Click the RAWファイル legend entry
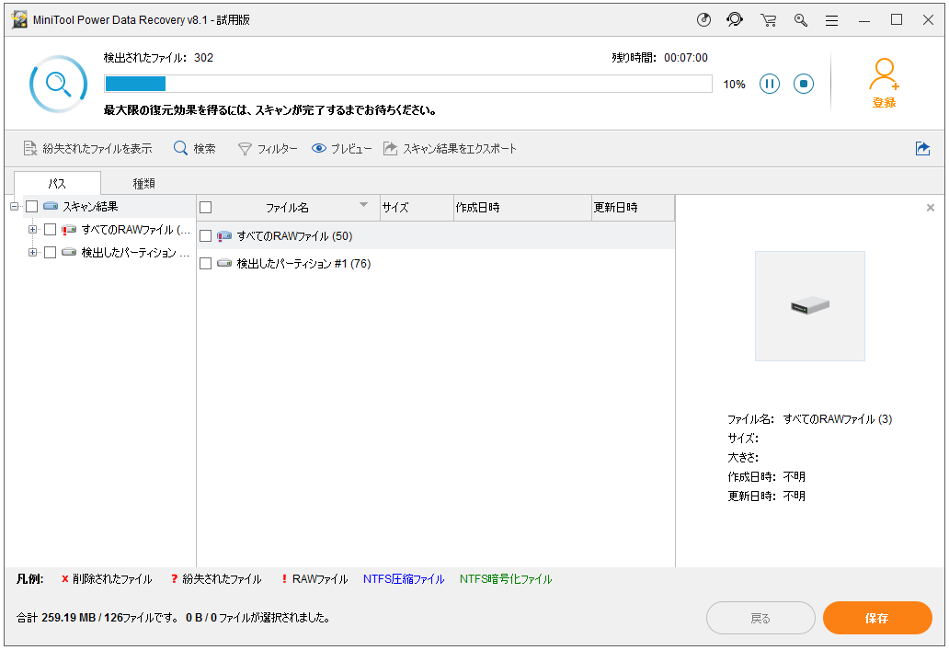The image size is (949, 650). tap(314, 579)
